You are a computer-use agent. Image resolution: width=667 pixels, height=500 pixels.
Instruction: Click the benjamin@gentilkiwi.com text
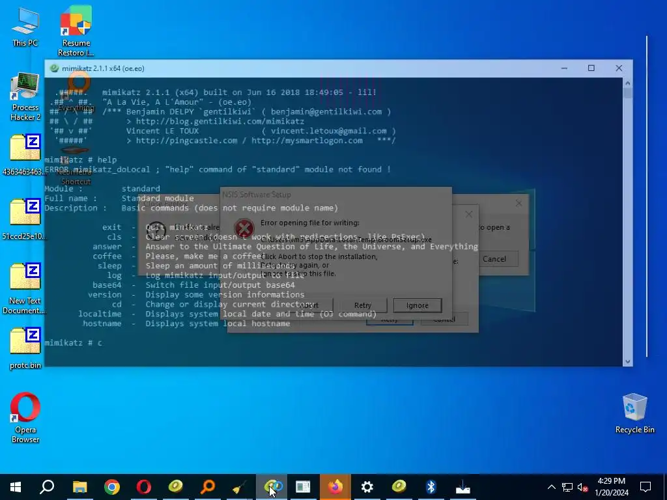[326, 111]
